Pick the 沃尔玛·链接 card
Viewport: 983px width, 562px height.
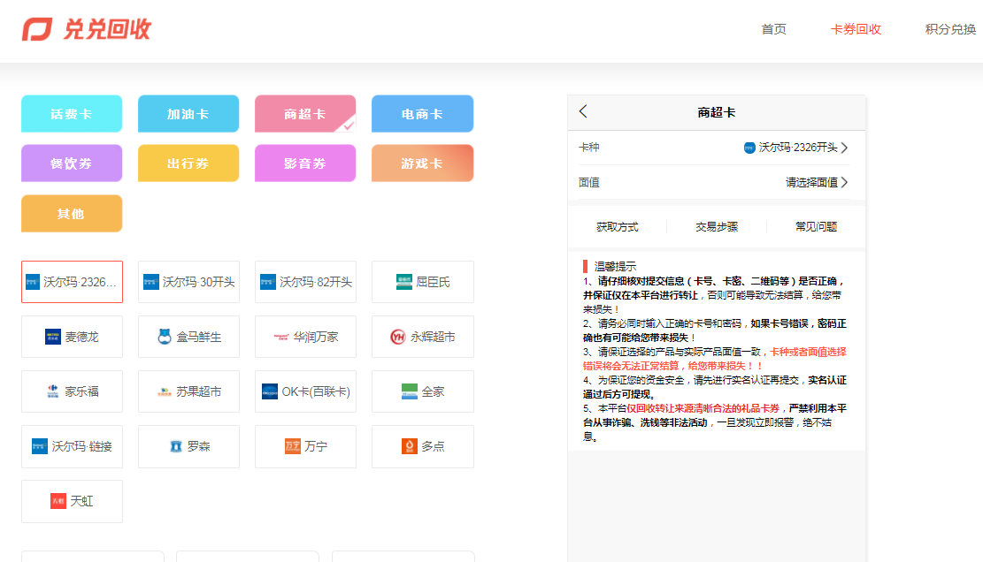[72, 446]
